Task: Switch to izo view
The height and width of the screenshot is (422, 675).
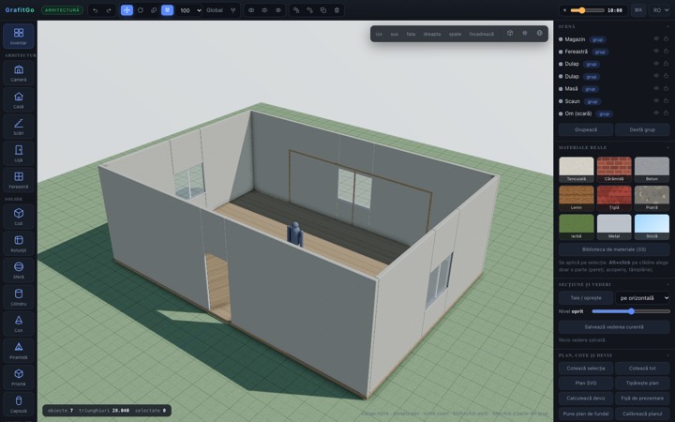Action: 379,34
